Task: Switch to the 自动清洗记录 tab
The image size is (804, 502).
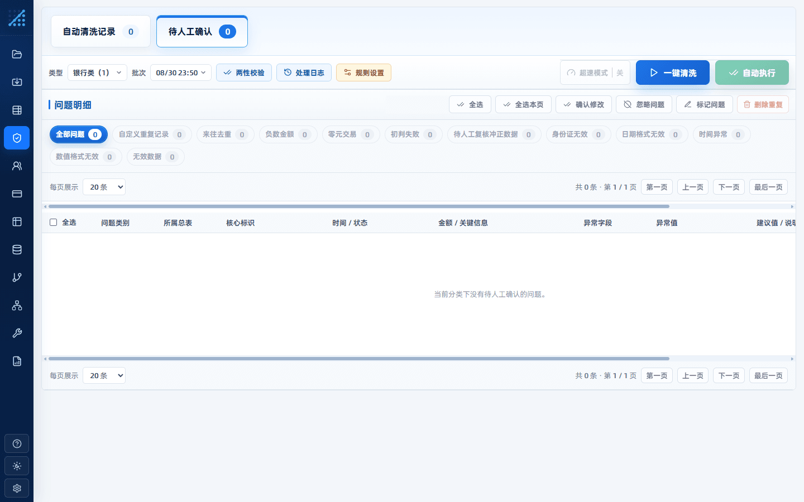Action: coord(100,31)
